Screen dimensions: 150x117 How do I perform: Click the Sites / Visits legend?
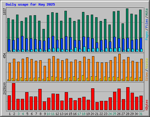click(147, 70)
